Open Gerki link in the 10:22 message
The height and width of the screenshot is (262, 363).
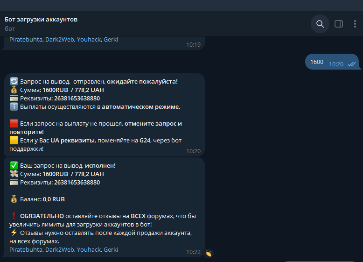pos(111,249)
